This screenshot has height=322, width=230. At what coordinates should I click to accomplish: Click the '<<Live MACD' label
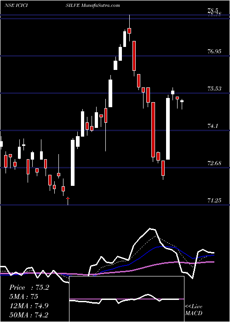194,310
